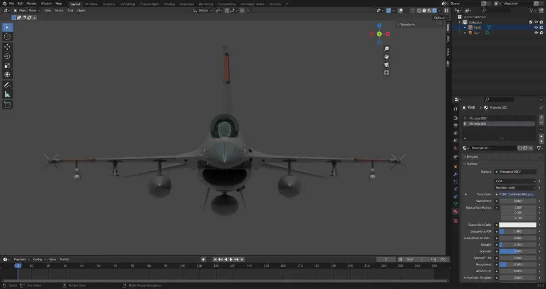Viewport: 546px width, 289px height.
Task: Open the Modifier properties wrench tab
Action: [455, 174]
